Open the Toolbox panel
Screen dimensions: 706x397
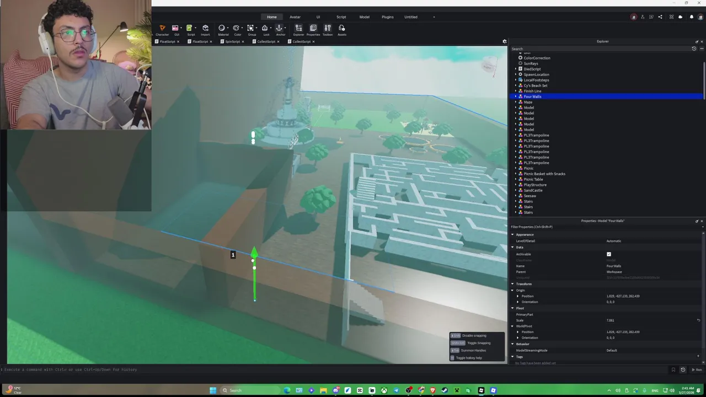328,30
